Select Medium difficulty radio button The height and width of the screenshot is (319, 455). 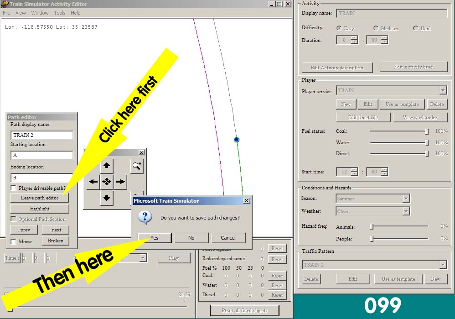tap(376, 28)
